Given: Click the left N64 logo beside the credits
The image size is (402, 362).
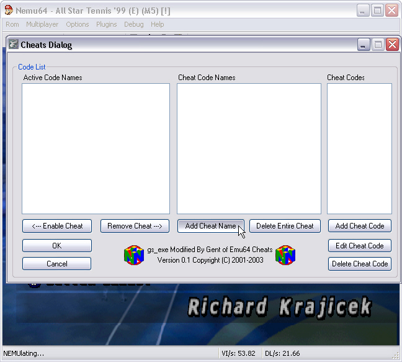Looking at the screenshot, I should (134, 255).
